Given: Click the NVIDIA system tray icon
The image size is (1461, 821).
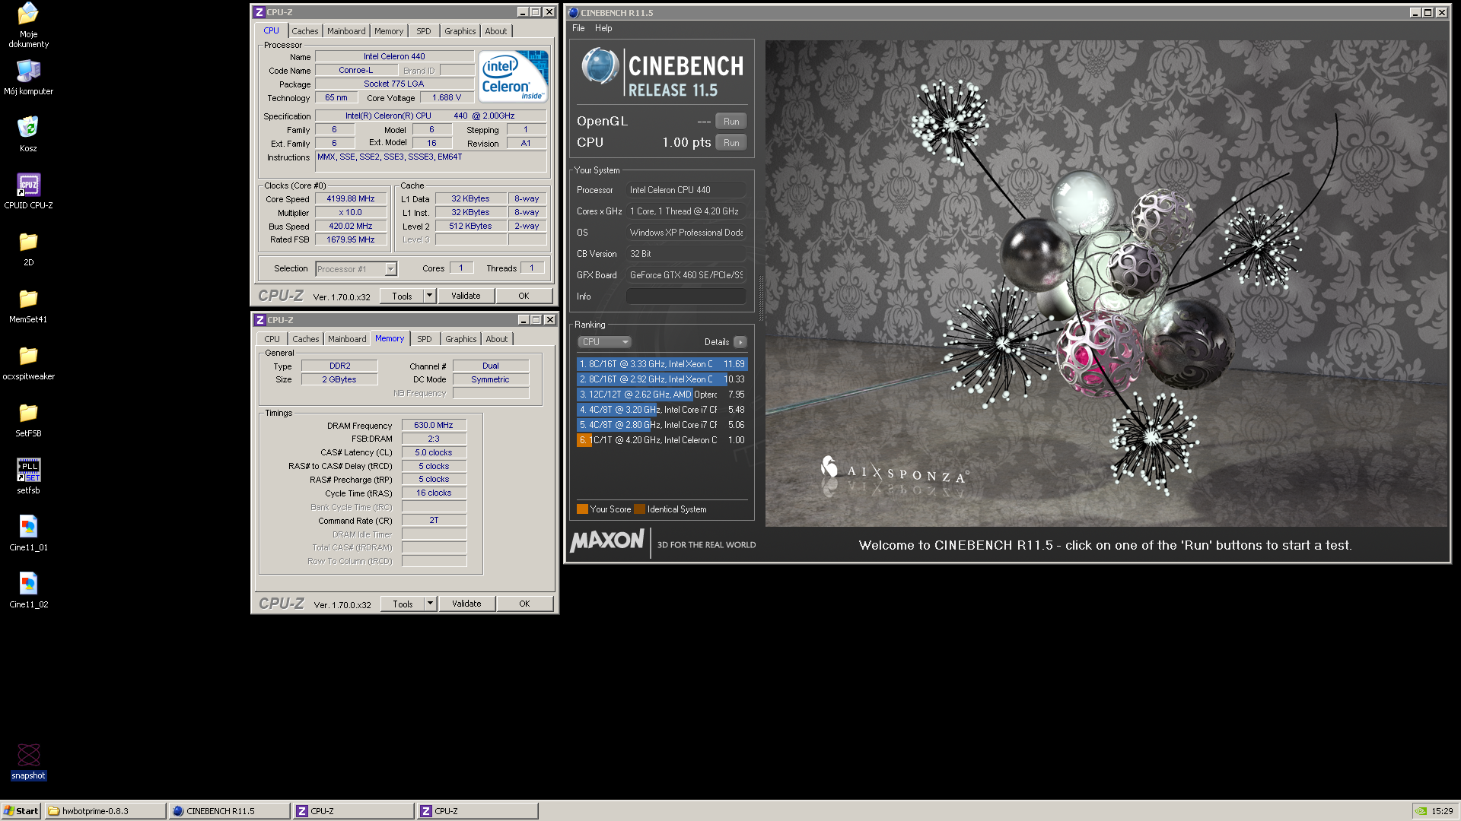Looking at the screenshot, I should pos(1420,811).
